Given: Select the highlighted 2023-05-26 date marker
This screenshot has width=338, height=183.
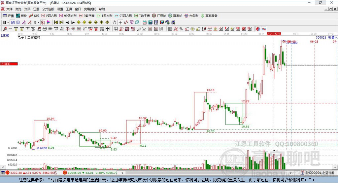Looking at the screenshot, I should [x=274, y=34].
